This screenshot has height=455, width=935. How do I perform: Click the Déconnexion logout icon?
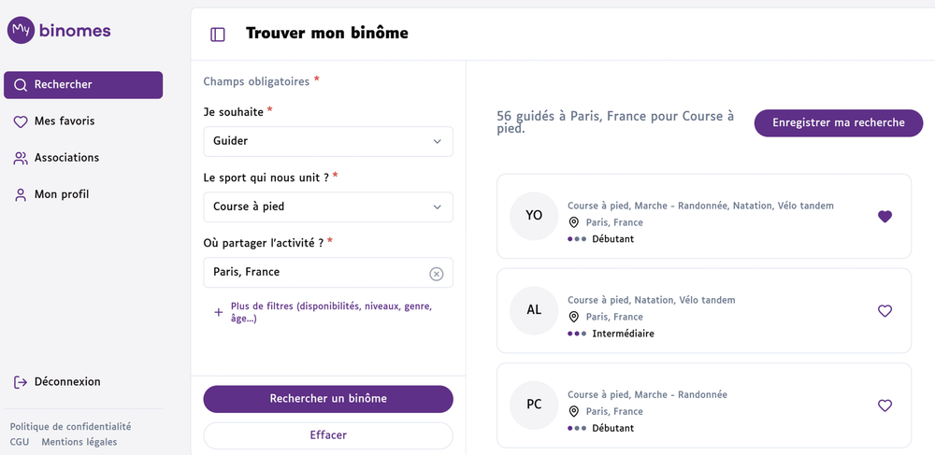pyautogui.click(x=21, y=382)
